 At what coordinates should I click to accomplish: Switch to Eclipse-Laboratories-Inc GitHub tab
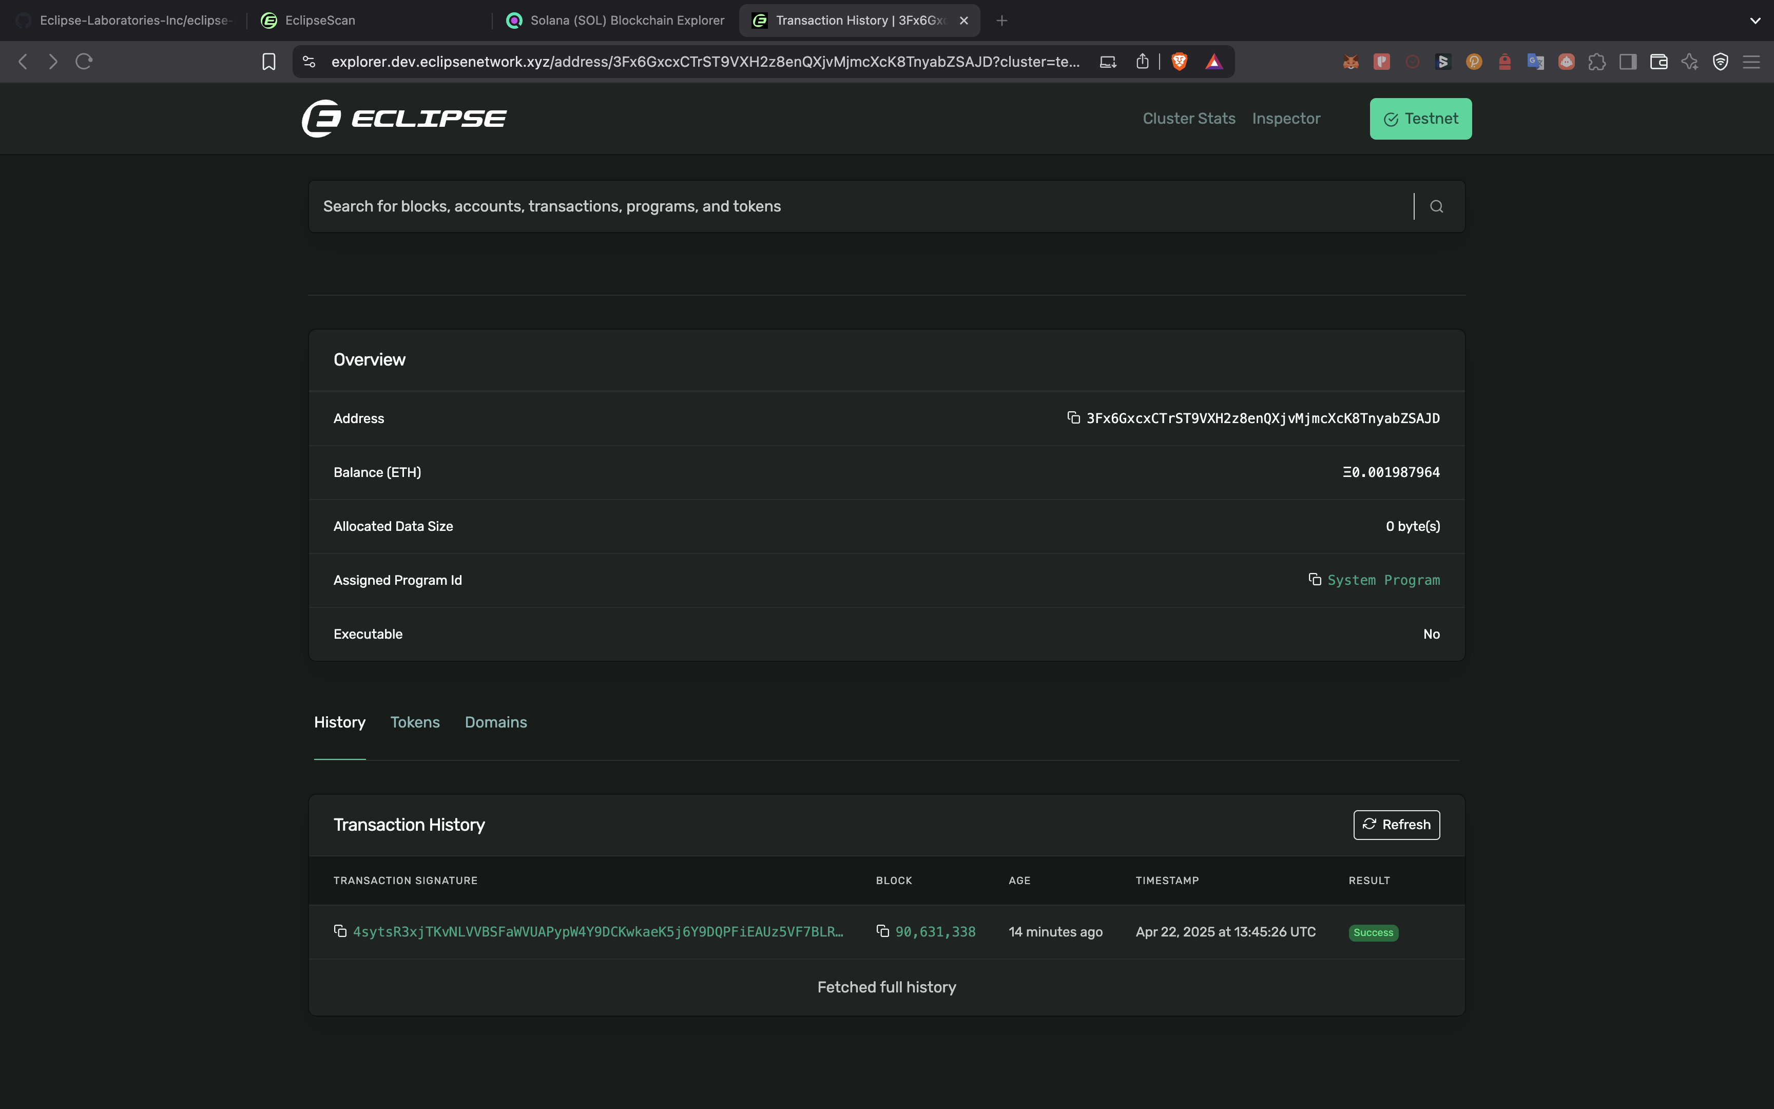coord(125,21)
